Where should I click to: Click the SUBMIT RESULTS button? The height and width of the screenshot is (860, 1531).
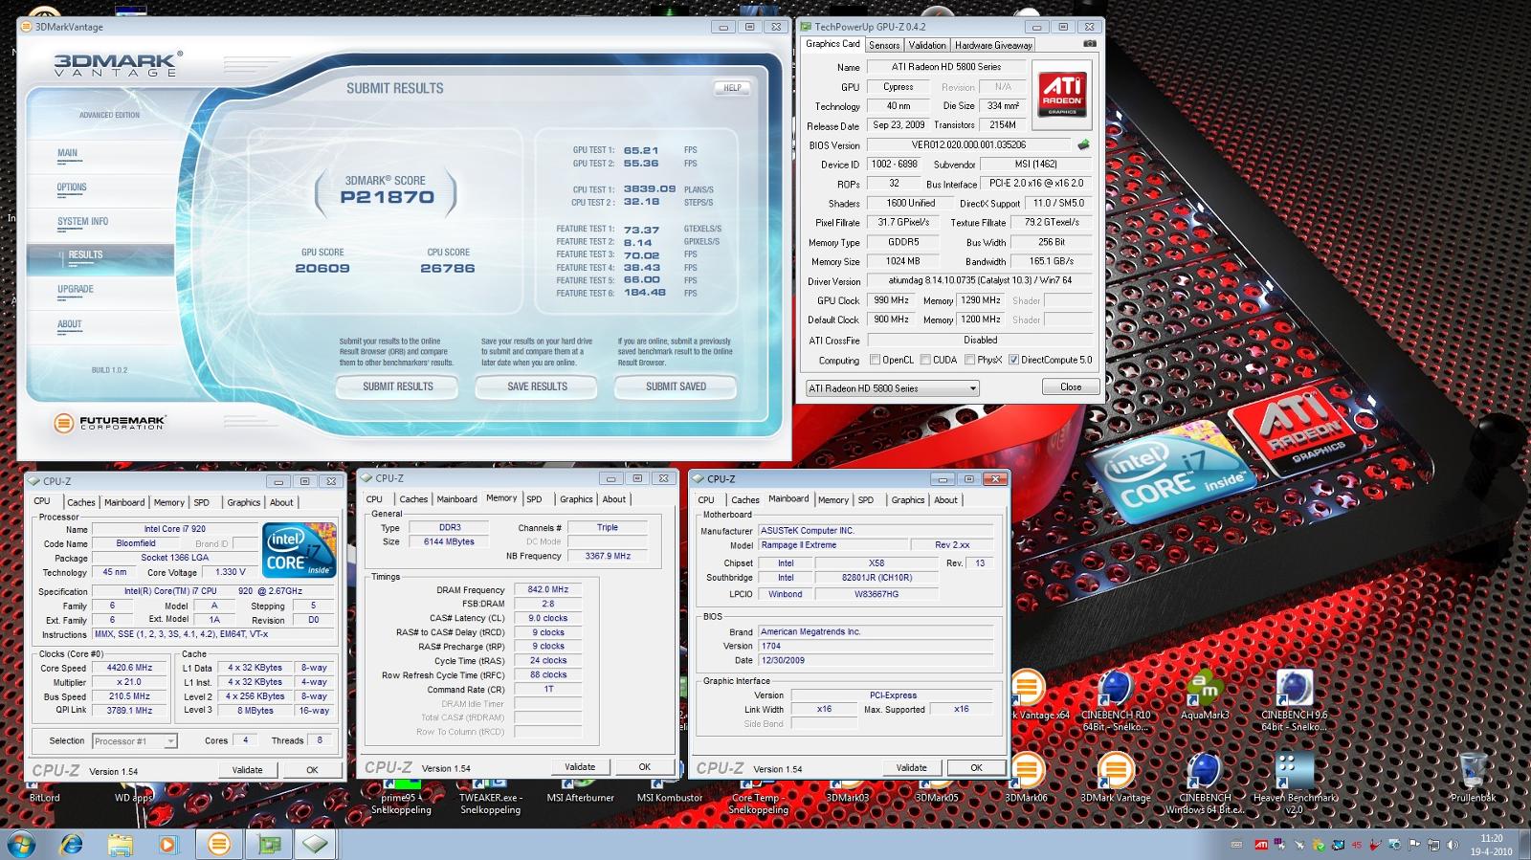pyautogui.click(x=397, y=386)
